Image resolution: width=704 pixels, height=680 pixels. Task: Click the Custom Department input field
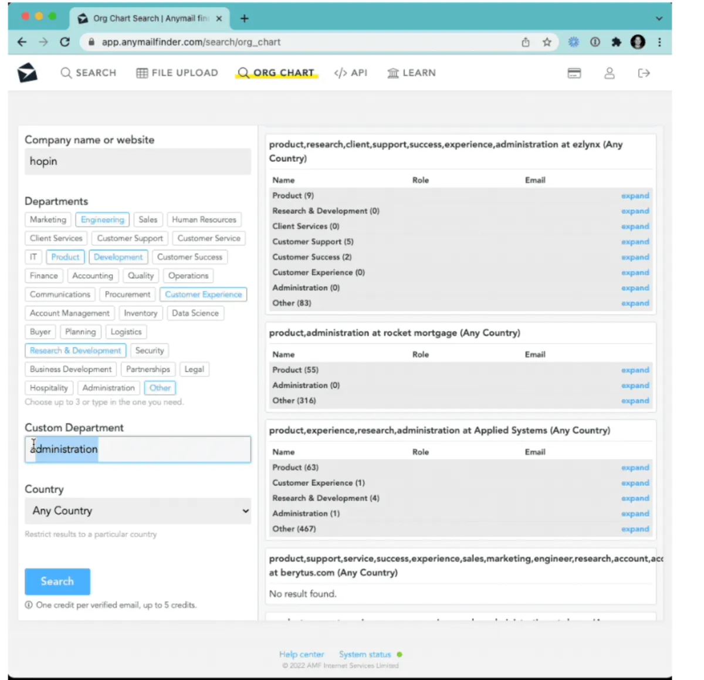(x=138, y=449)
